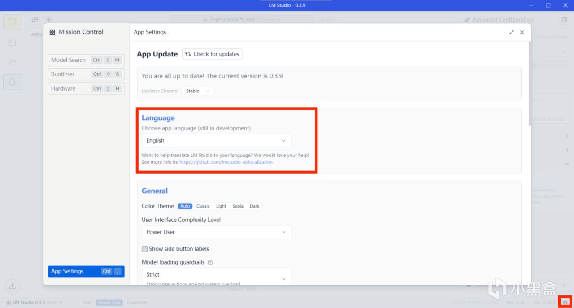Viewport: 574px width, 308px height.
Task: Select Auto color theme
Action: (x=185, y=206)
